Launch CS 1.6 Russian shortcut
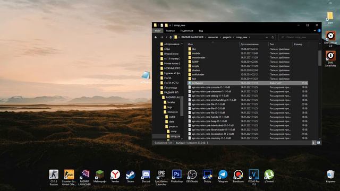Viewport: 340px width, 191px height. pyautogui.click(x=54, y=178)
